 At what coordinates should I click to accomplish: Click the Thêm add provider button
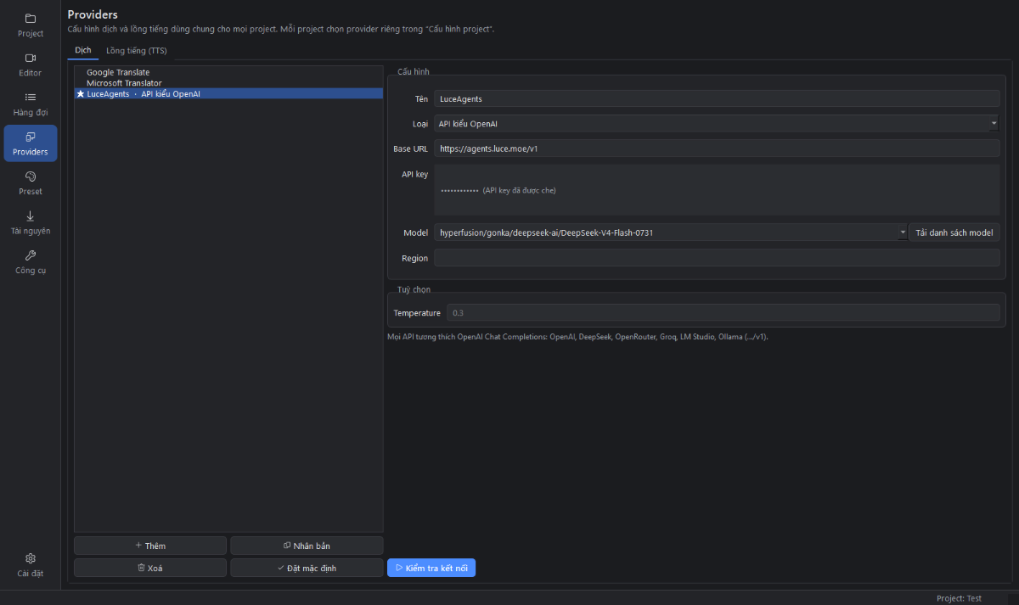point(150,546)
